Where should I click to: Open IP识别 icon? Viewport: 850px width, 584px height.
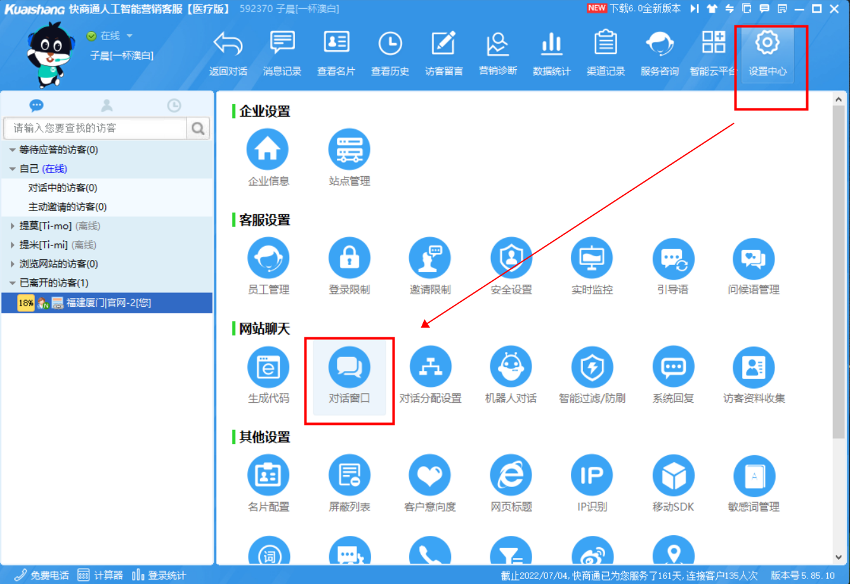[592, 475]
